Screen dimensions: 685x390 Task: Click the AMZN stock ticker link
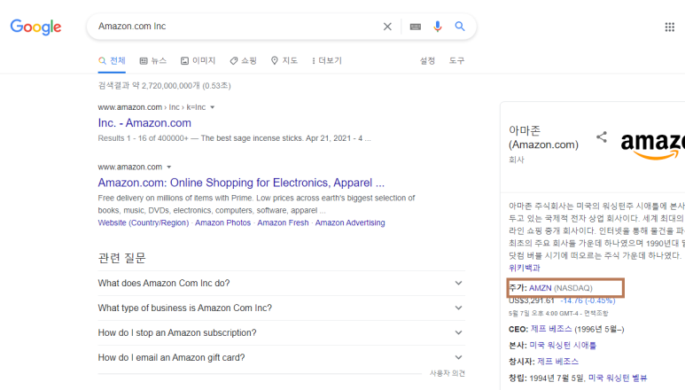click(x=540, y=288)
